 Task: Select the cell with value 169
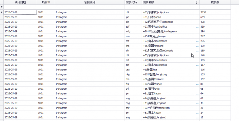(215, 51)
